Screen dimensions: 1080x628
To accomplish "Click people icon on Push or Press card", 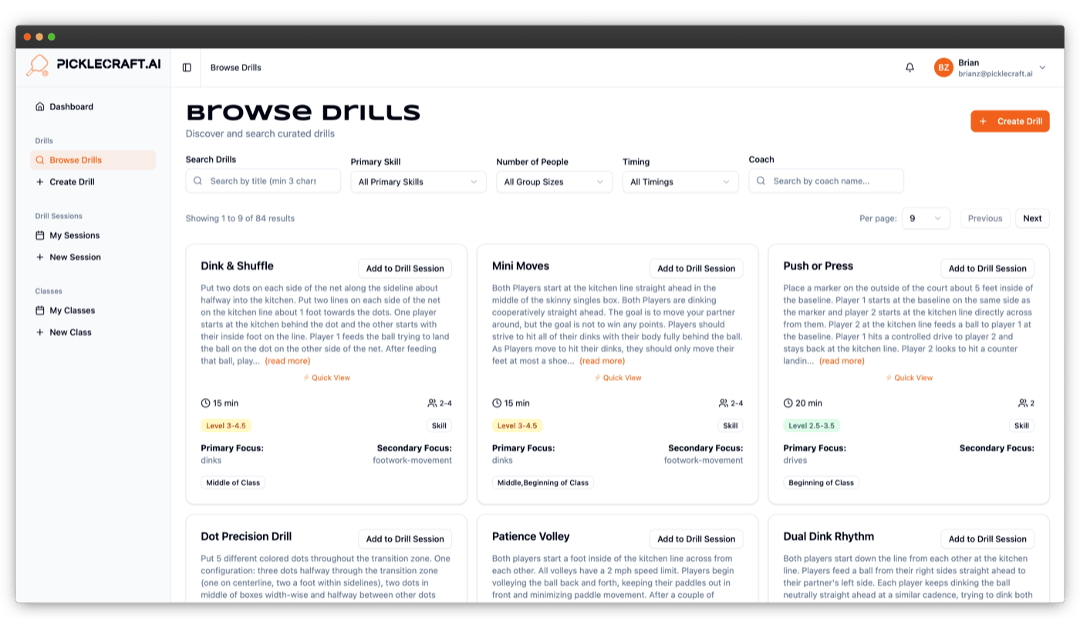I will 1023,403.
